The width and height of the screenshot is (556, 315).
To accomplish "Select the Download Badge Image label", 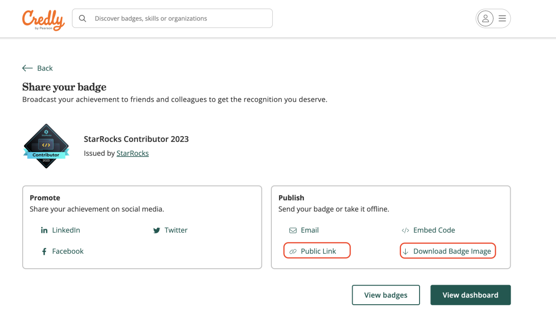I will [452, 251].
